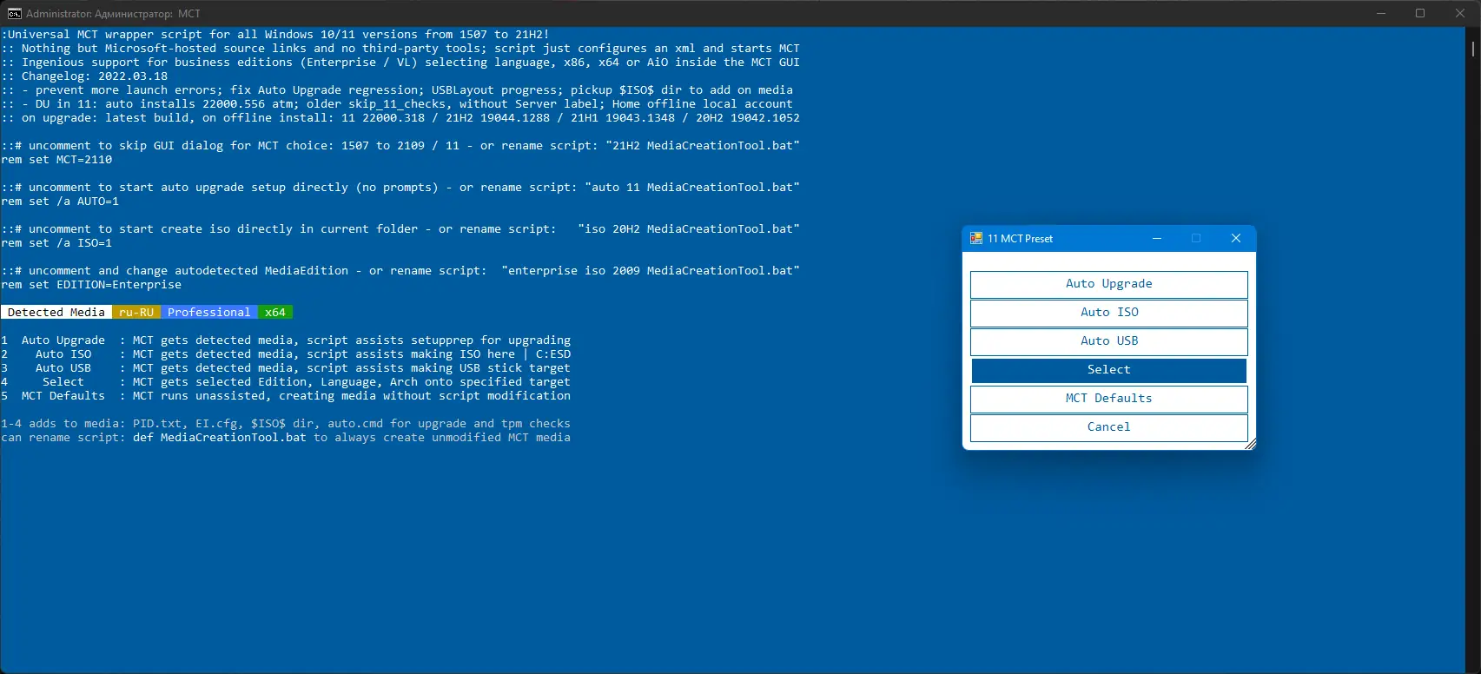Minimize the Administrator console window
The height and width of the screenshot is (674, 1481).
(x=1381, y=13)
